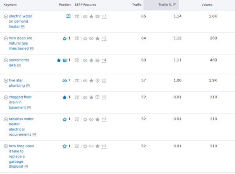The height and width of the screenshot is (174, 235).
Task: Click plus icon beside 'sacramento lake'
Action: 5,60
